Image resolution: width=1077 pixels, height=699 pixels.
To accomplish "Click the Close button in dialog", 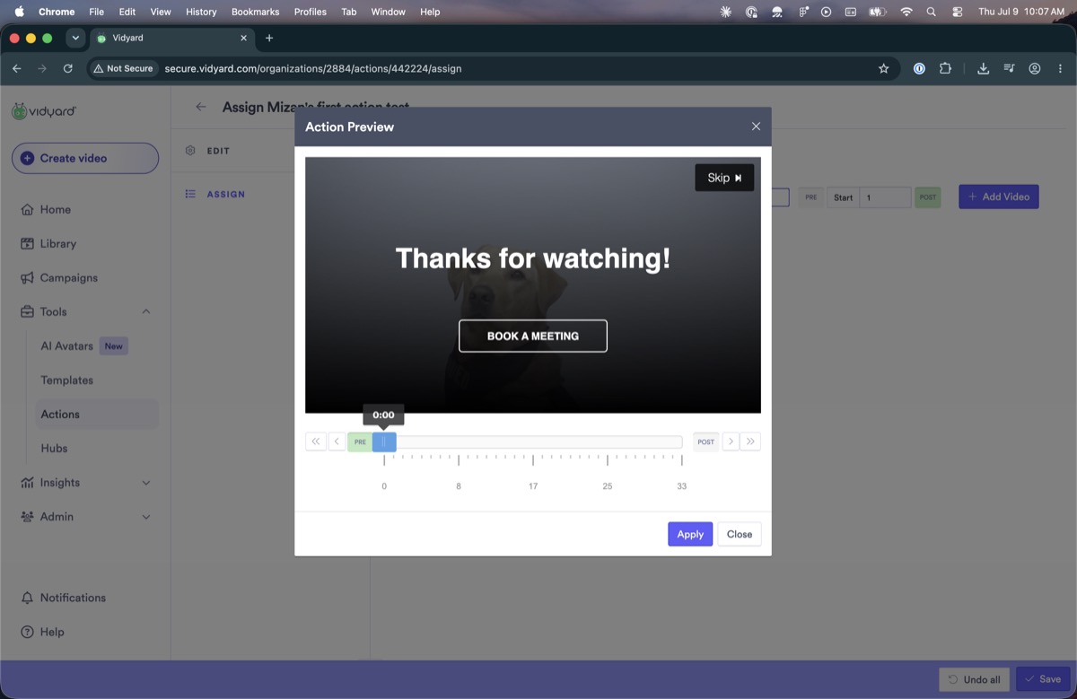I will click(x=740, y=534).
